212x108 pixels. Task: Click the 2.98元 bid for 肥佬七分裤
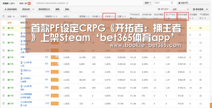(66, 72)
